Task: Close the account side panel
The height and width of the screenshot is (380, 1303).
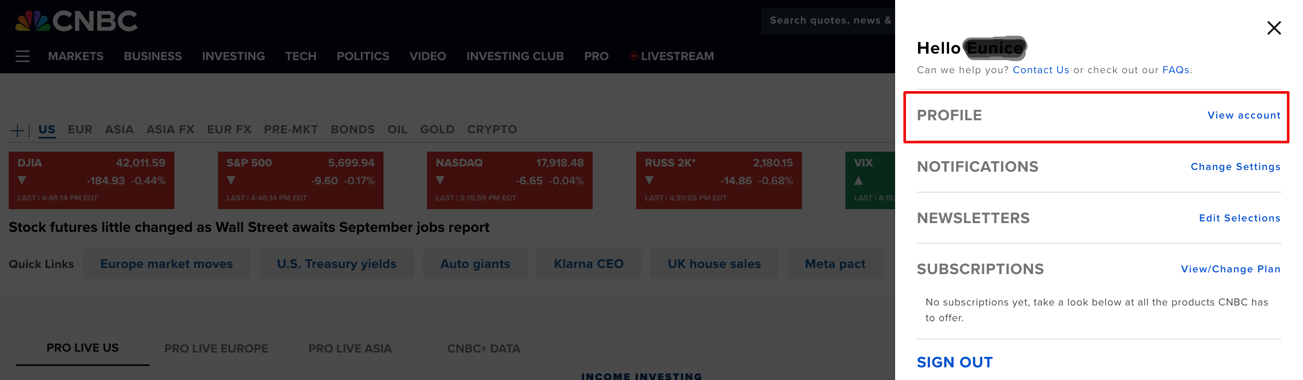Action: (x=1273, y=28)
